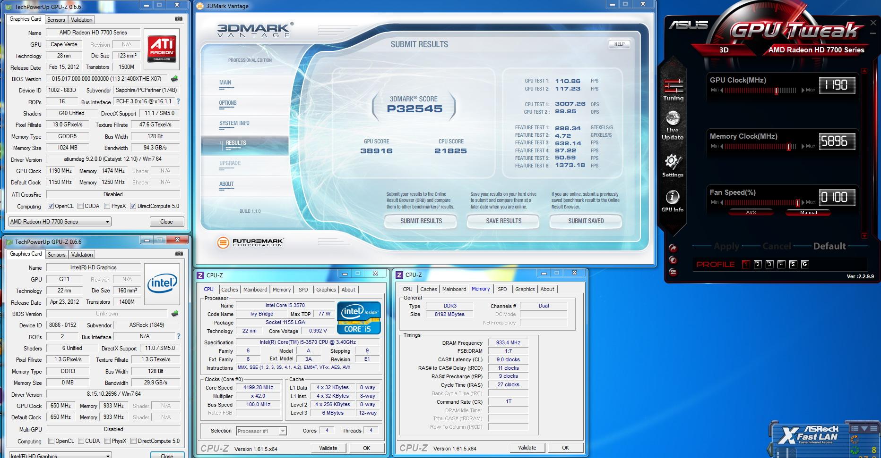Click HELP button in 3DMark Vantage

point(619,44)
